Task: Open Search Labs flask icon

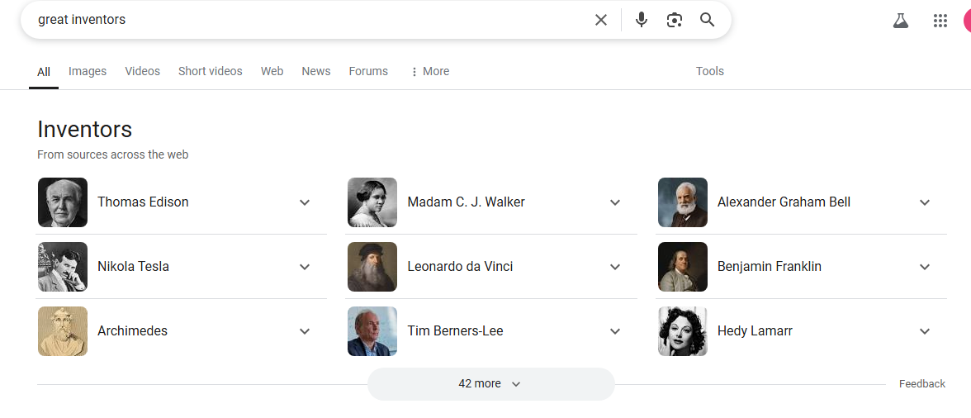Action: (900, 21)
